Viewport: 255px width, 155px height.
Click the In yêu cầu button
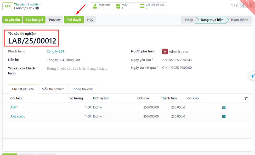(12, 20)
